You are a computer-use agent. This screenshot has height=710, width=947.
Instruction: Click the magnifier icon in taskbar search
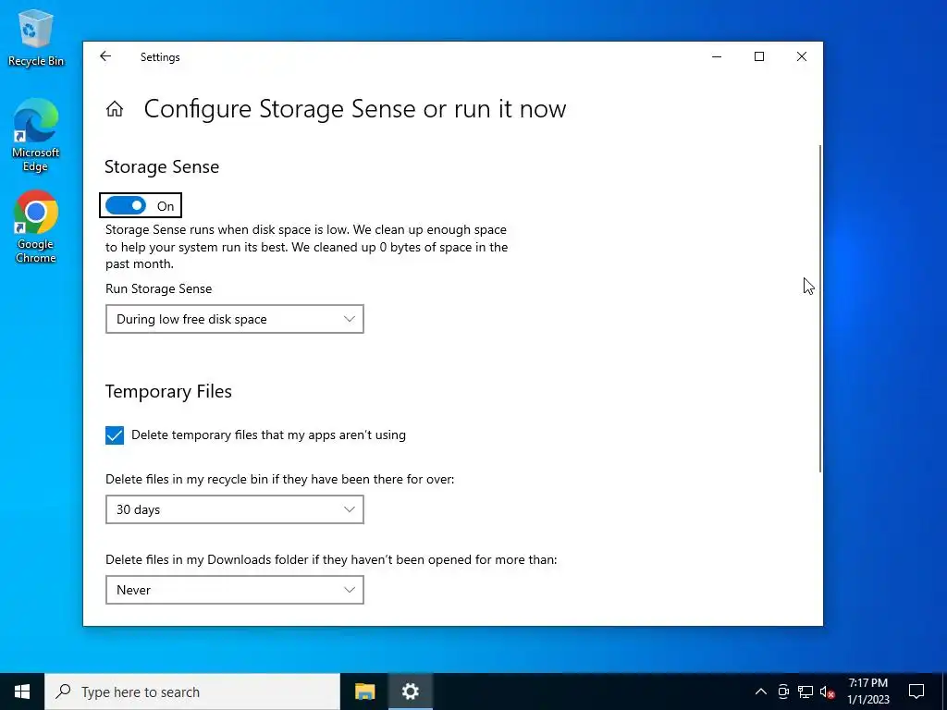click(x=63, y=692)
